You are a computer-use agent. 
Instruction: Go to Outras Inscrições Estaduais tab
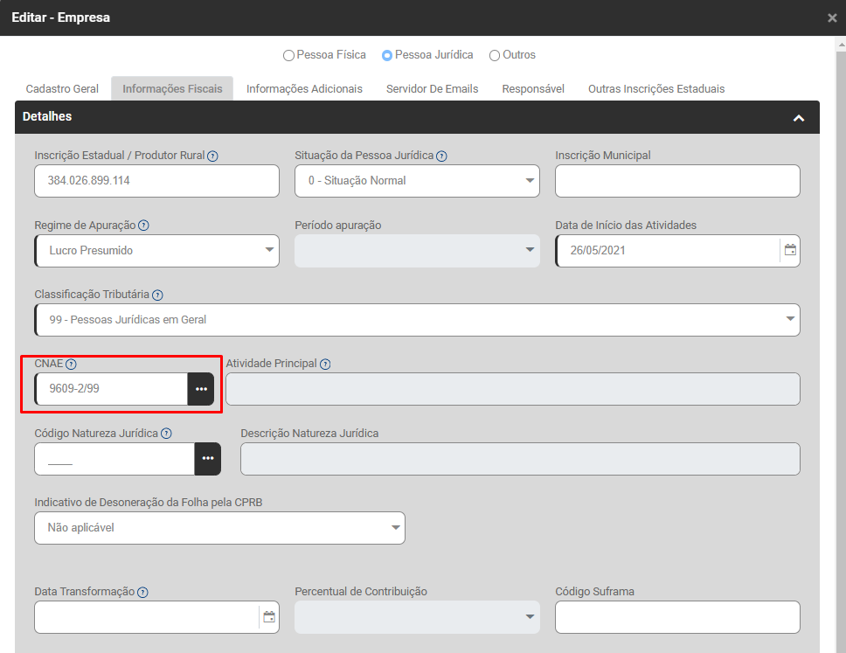tap(655, 88)
